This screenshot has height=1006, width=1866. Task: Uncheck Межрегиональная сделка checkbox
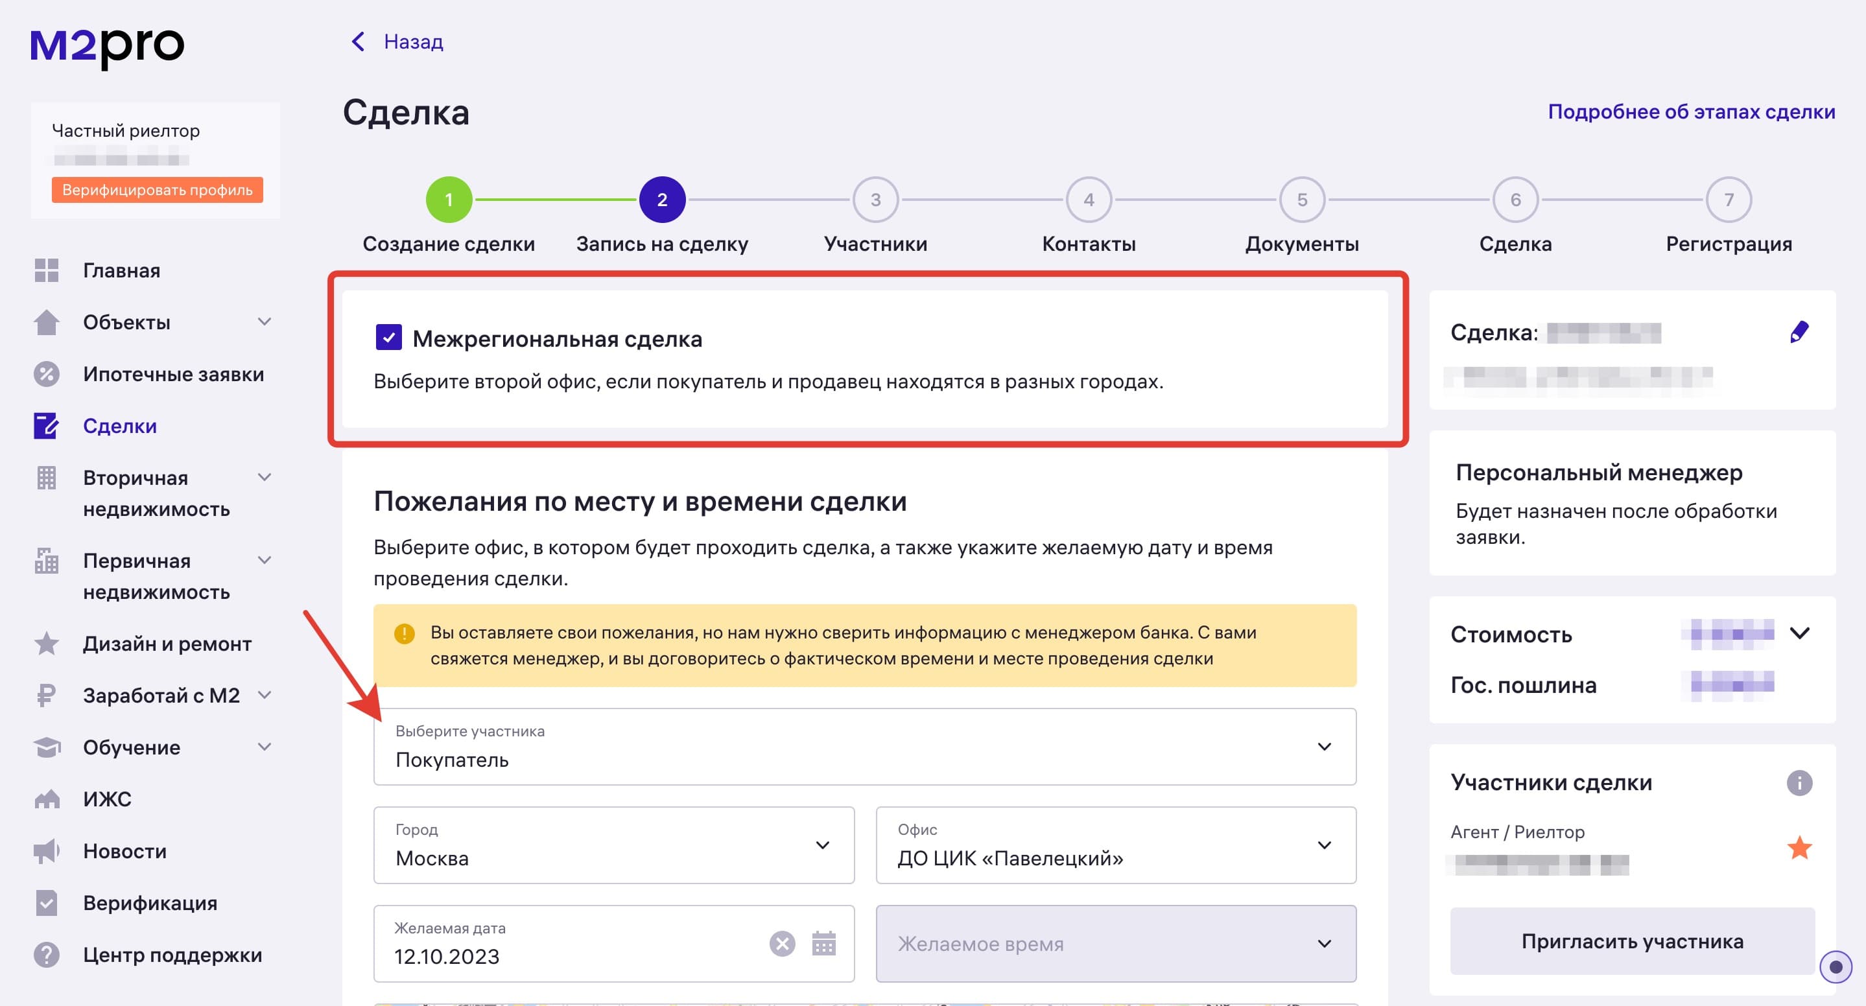tap(389, 338)
